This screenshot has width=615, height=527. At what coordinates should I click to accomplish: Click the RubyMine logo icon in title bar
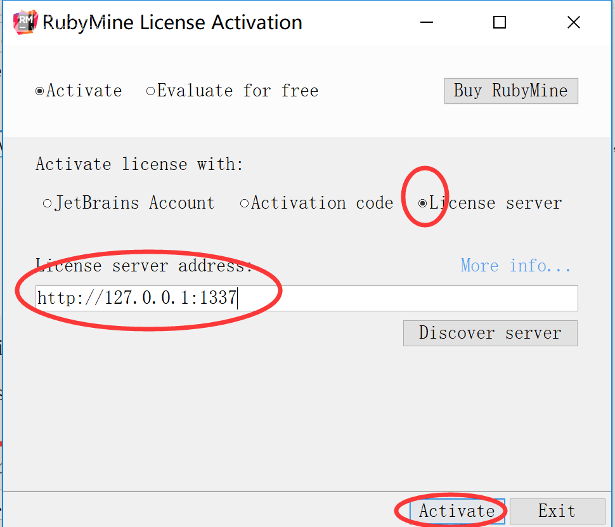click(25, 22)
